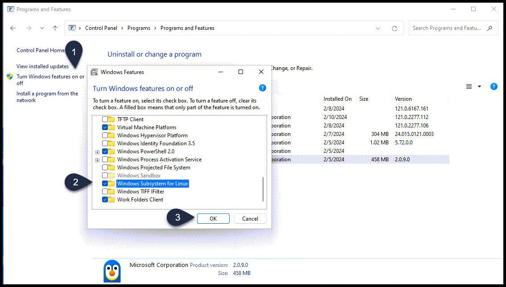Open Control Panel Home link
This screenshot has height=287, width=506.
coord(41,50)
